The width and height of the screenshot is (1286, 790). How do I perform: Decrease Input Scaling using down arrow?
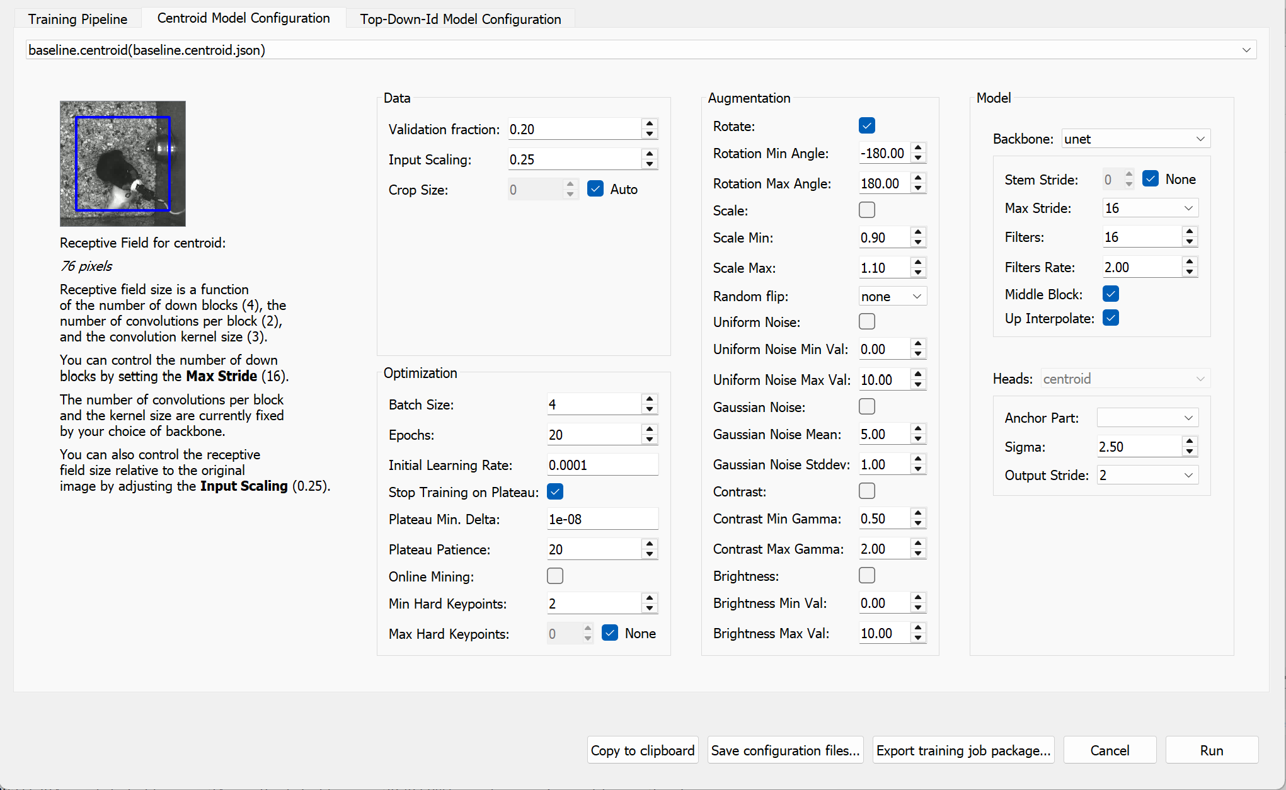(x=650, y=165)
